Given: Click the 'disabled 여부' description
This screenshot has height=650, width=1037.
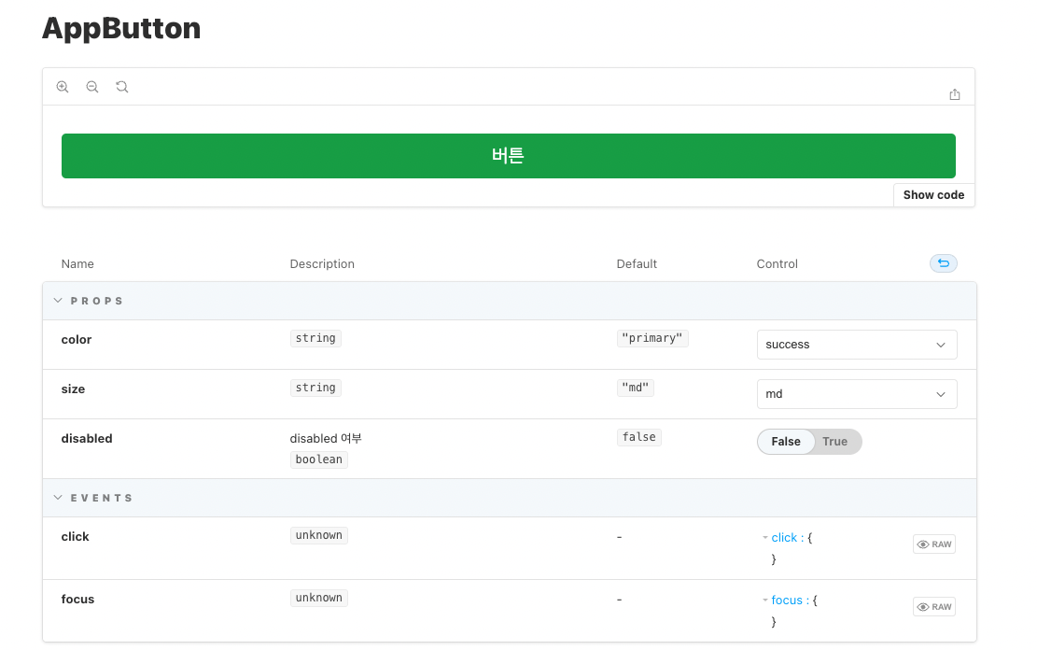Looking at the screenshot, I should (326, 438).
